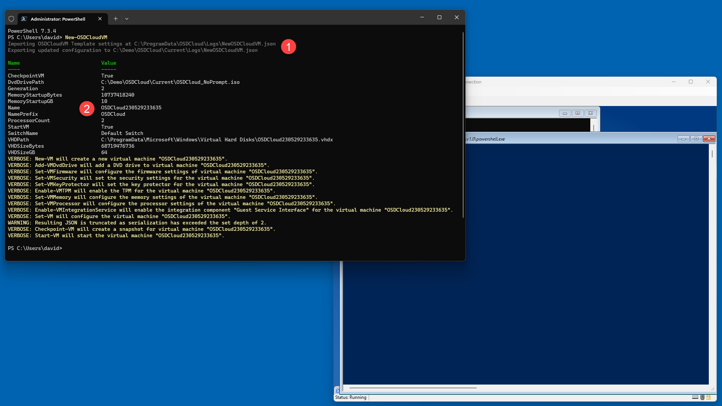Close the background console window inside VM

point(590,113)
